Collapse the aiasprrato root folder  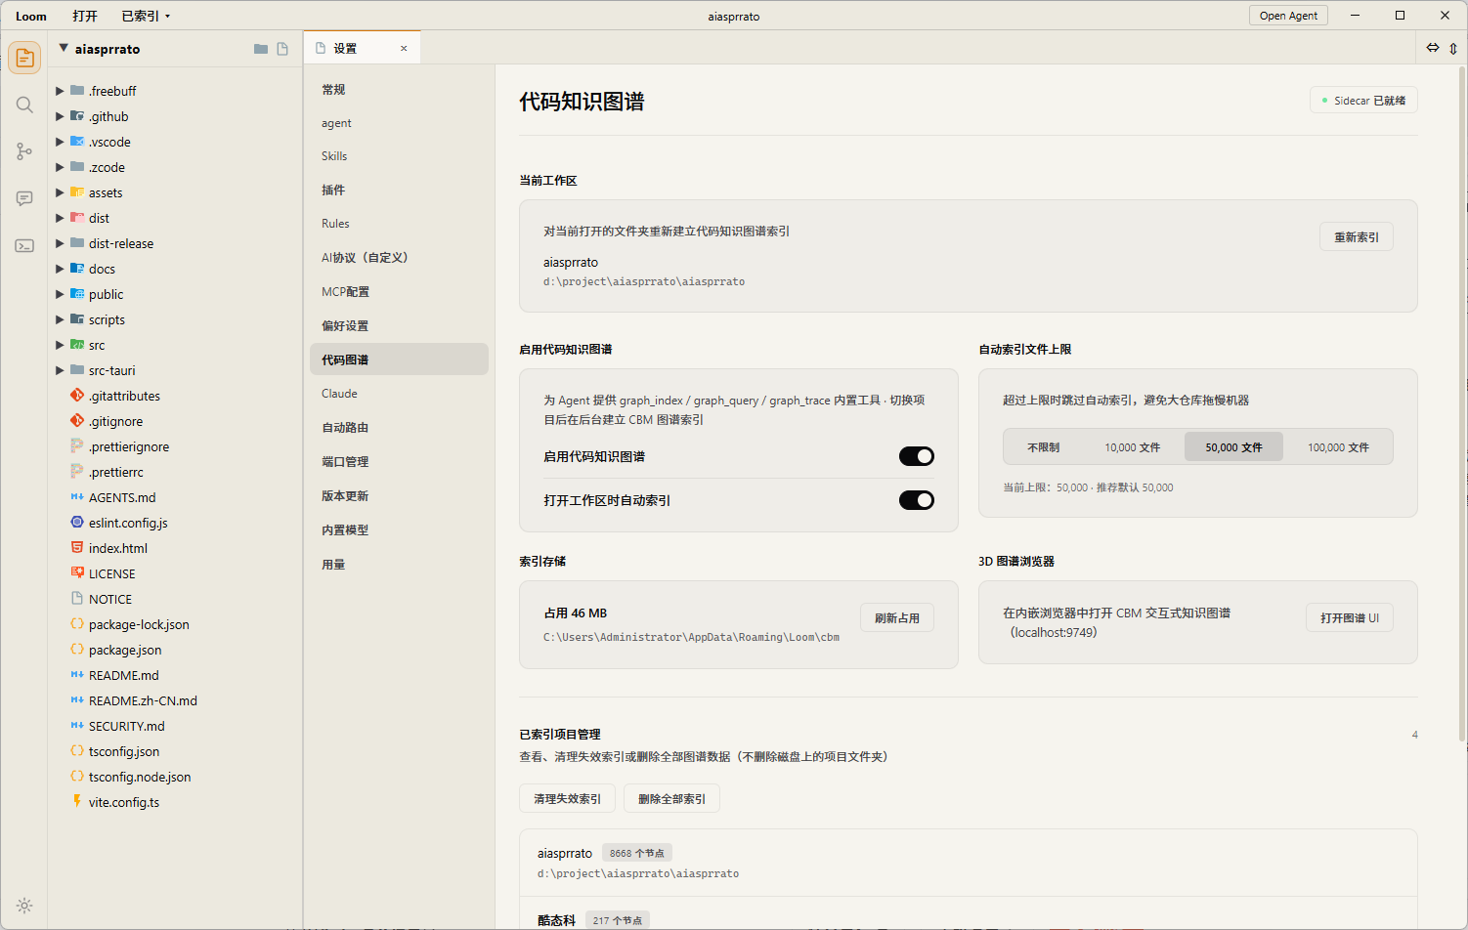(64, 48)
